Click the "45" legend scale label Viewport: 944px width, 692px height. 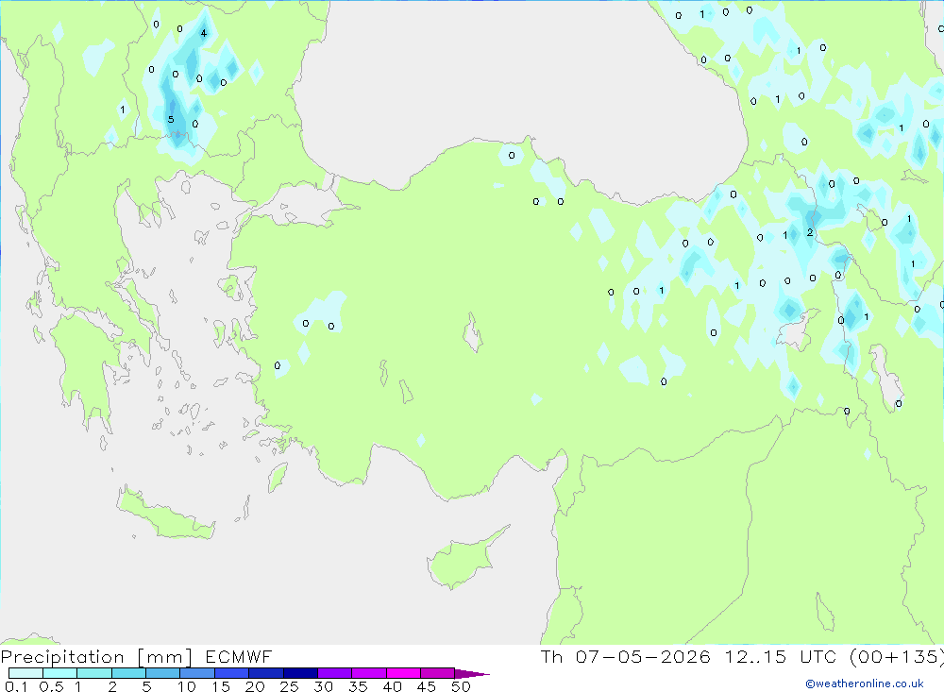click(427, 686)
